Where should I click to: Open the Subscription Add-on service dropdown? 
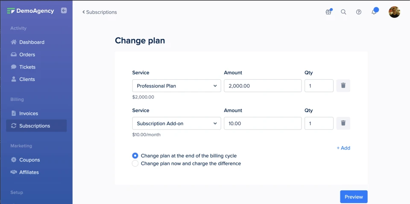[x=176, y=123]
